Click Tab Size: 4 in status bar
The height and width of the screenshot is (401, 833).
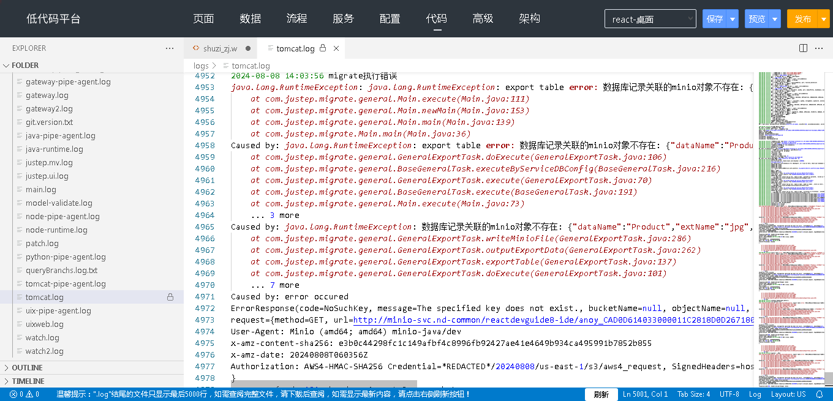[693, 394]
